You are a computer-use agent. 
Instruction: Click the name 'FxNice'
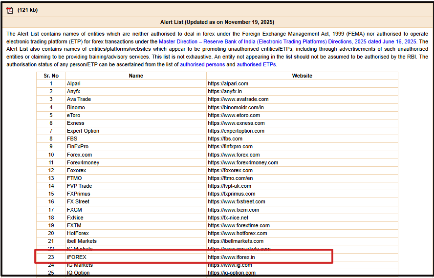click(75, 218)
